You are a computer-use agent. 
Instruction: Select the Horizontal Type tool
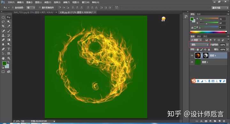tap(9, 49)
